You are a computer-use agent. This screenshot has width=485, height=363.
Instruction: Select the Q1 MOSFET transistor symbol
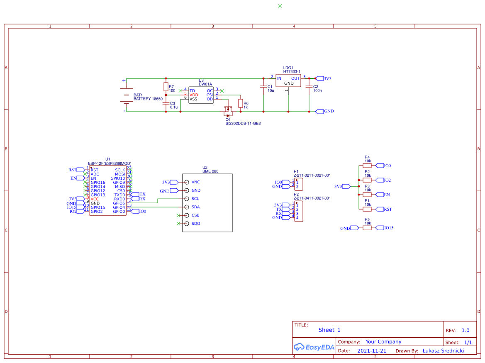[228, 112]
